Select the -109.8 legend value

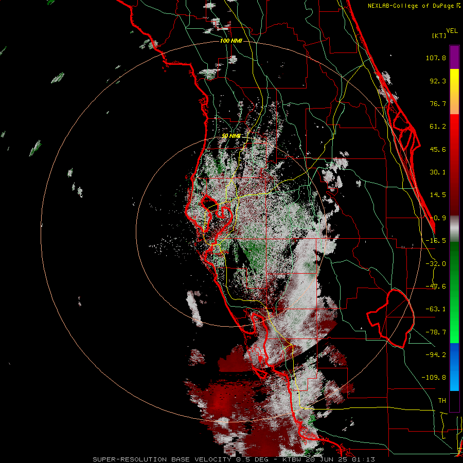pos(434,378)
